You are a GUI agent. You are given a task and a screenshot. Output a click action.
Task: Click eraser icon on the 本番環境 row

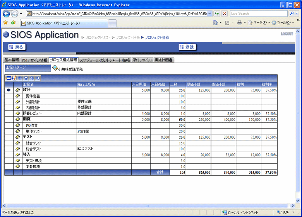coord(18,166)
